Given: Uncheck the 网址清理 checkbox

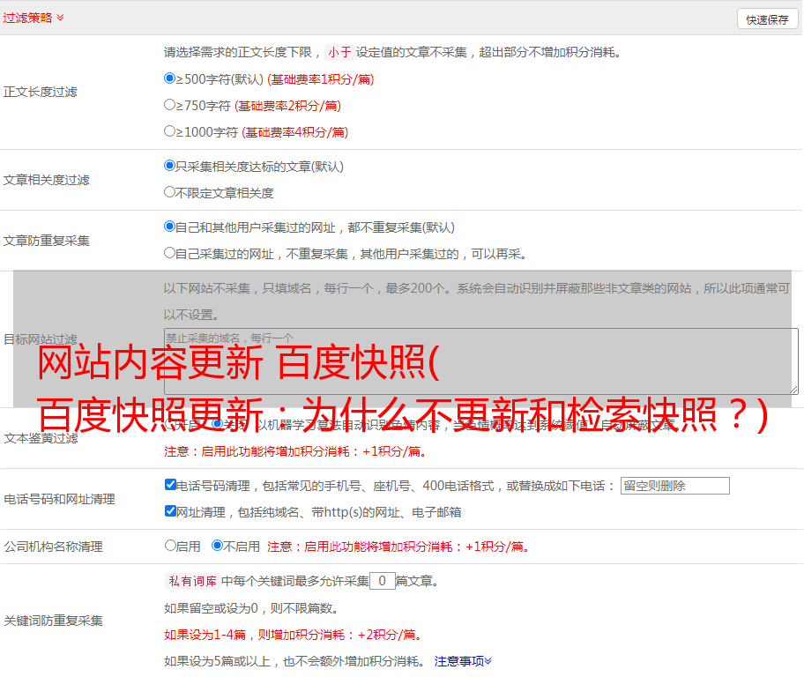Looking at the screenshot, I should click(170, 511).
